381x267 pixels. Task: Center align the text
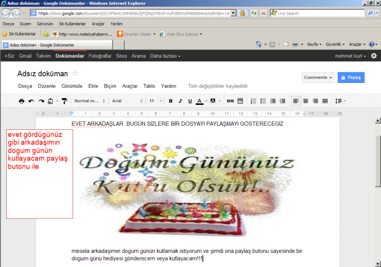306,101
